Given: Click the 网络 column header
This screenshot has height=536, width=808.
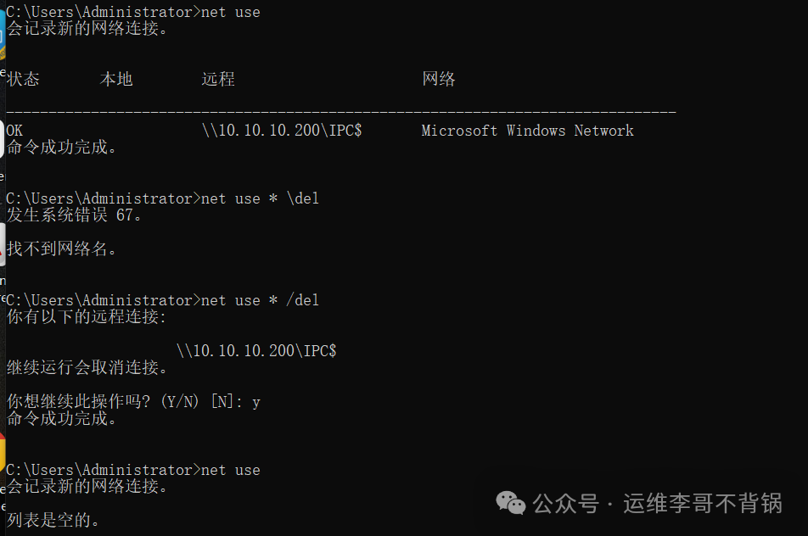Looking at the screenshot, I should coord(439,79).
